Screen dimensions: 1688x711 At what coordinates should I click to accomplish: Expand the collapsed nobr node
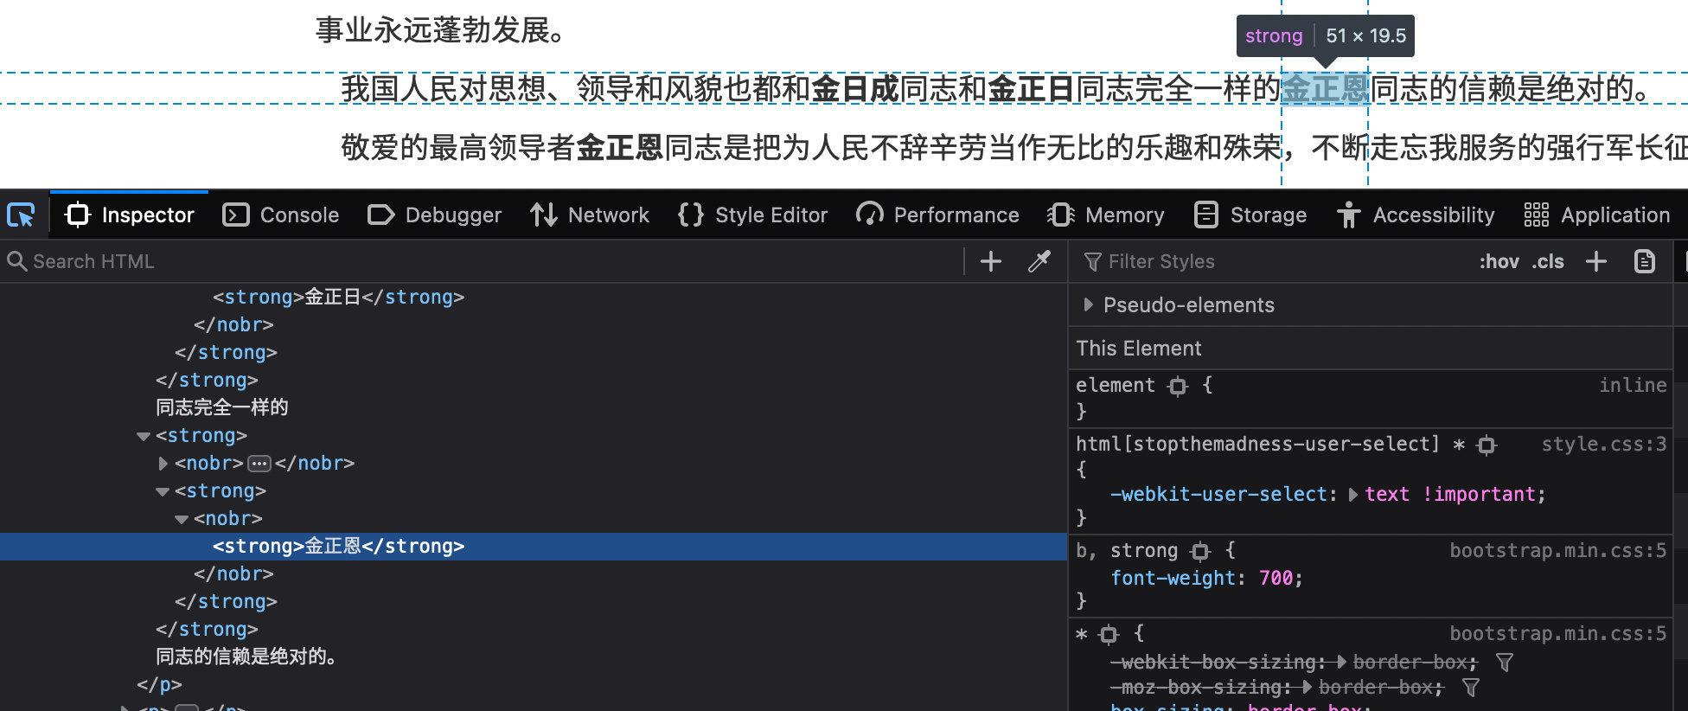click(x=163, y=464)
